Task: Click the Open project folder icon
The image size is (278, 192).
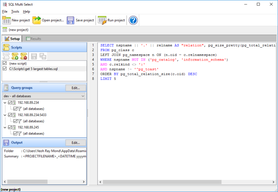Action: 37,20
